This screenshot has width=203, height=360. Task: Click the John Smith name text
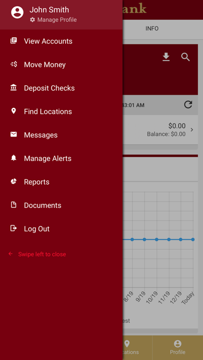pyautogui.click(x=49, y=10)
